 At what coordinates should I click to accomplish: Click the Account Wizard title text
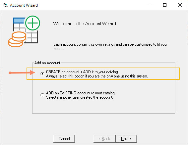24,5
